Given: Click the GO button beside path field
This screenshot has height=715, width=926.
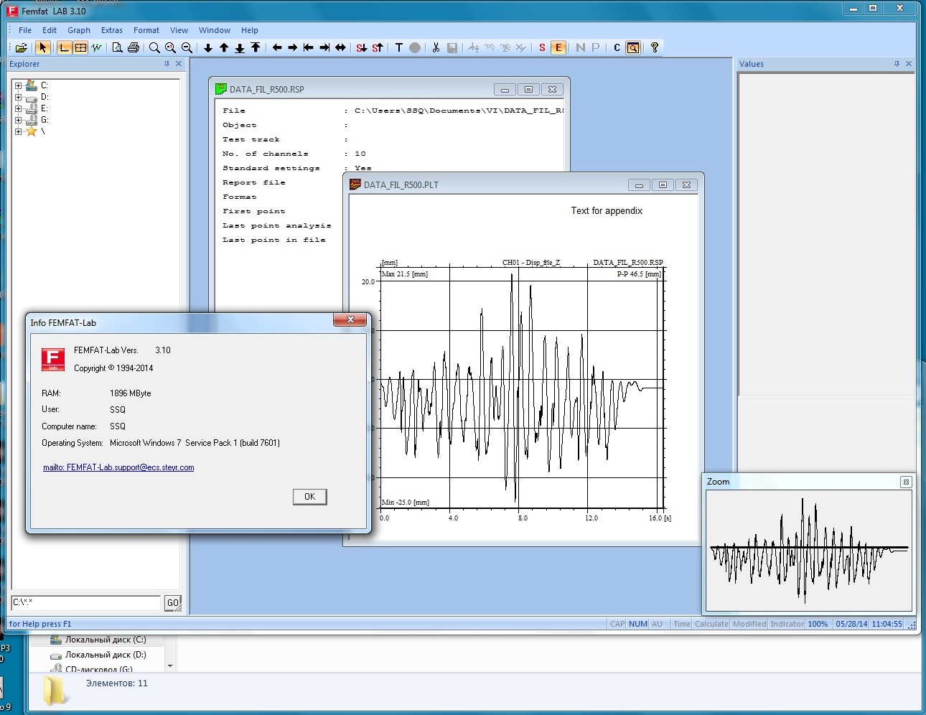Looking at the screenshot, I should tap(172, 603).
